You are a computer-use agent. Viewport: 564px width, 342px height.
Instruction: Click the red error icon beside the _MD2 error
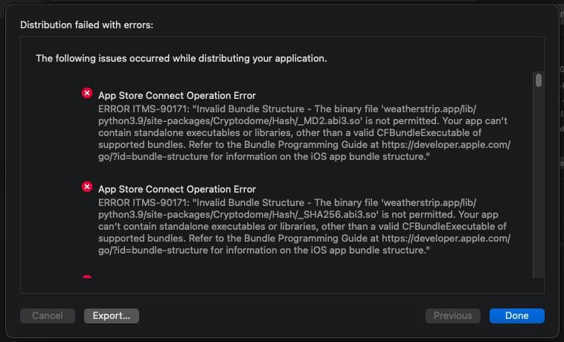click(x=87, y=94)
